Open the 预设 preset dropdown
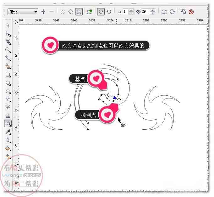This screenshot has height=197, width=214. click(23, 12)
